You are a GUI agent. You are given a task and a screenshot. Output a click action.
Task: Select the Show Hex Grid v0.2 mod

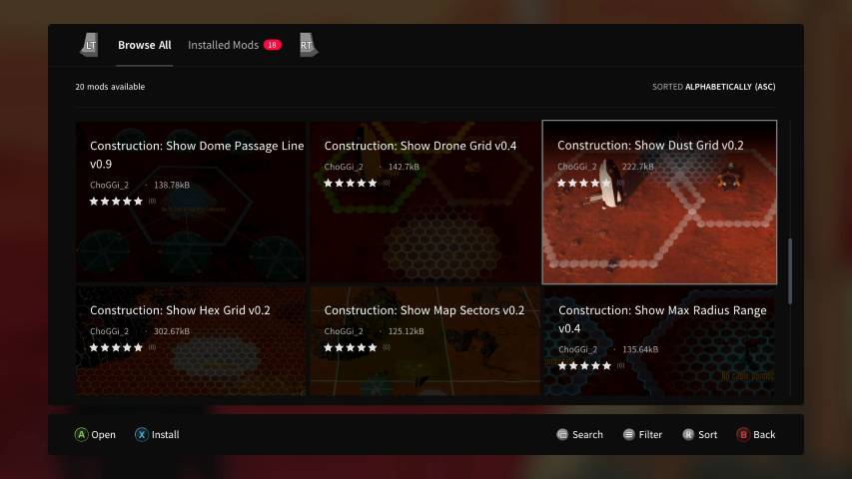[191, 340]
